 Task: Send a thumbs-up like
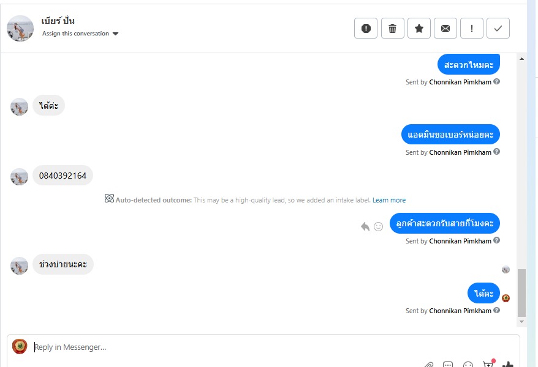pyautogui.click(x=507, y=365)
